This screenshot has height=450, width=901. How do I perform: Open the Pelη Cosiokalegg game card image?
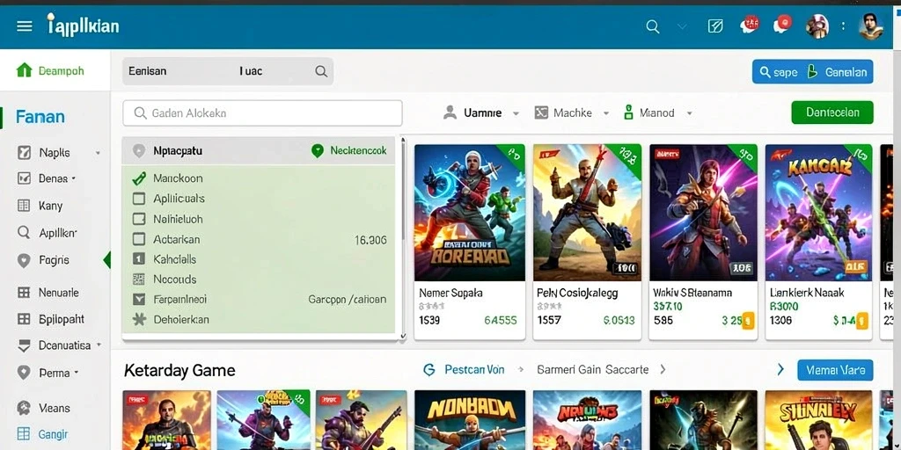pos(587,213)
